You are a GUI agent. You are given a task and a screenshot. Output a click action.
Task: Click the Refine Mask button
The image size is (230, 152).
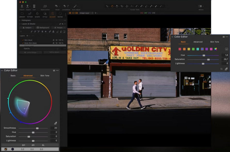[54, 52]
